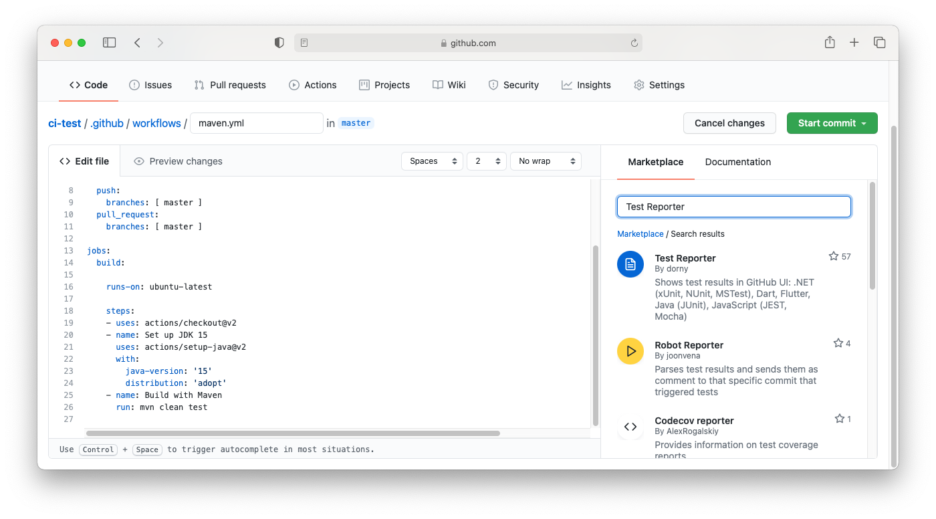This screenshot has height=519, width=936.
Task: Open the Safari share icon
Action: 830,42
